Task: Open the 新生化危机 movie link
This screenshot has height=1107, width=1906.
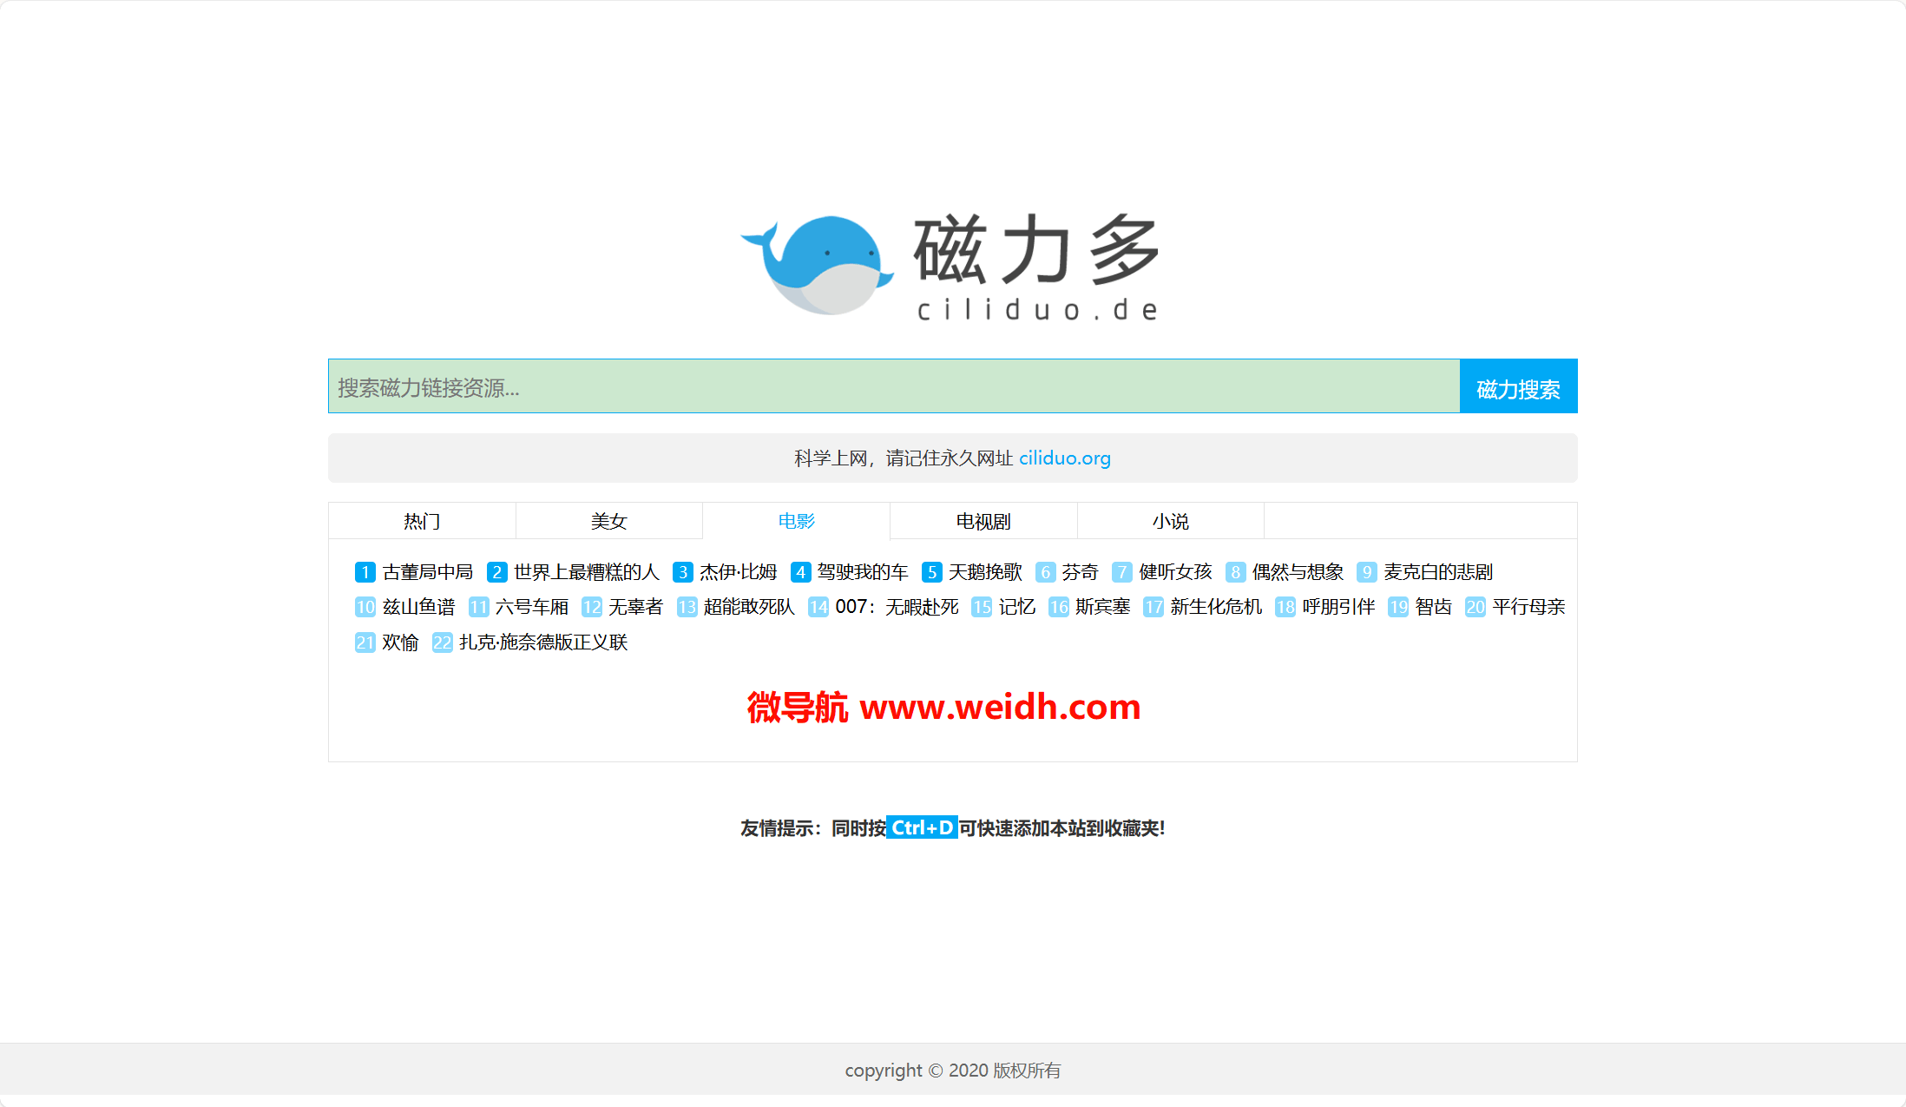Action: coord(1215,607)
